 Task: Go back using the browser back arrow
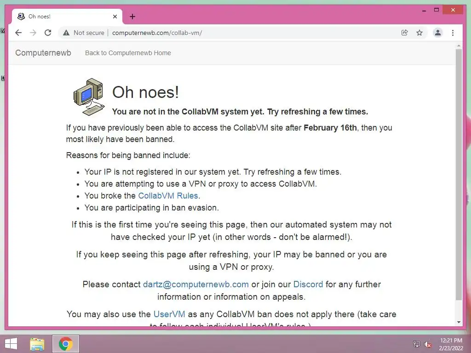coord(18,33)
